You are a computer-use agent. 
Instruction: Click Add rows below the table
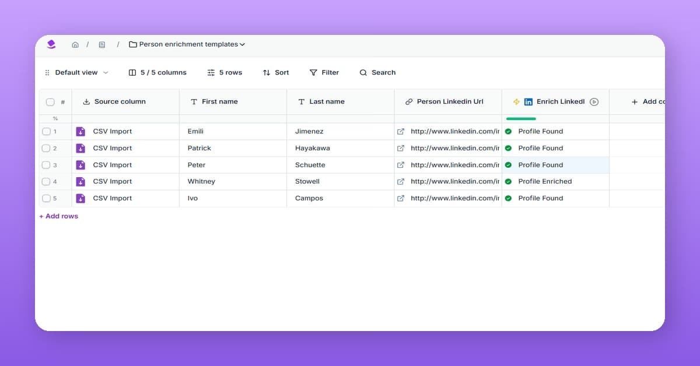[x=58, y=216]
